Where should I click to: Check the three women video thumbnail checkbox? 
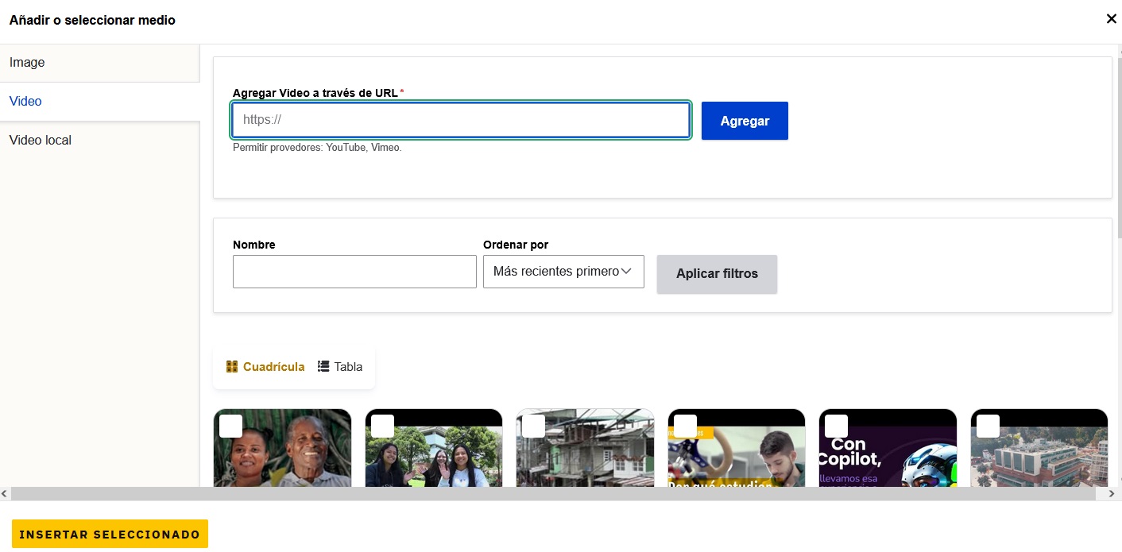[382, 427]
